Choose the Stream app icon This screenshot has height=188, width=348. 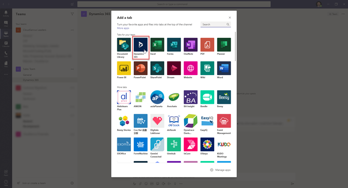(x=174, y=68)
